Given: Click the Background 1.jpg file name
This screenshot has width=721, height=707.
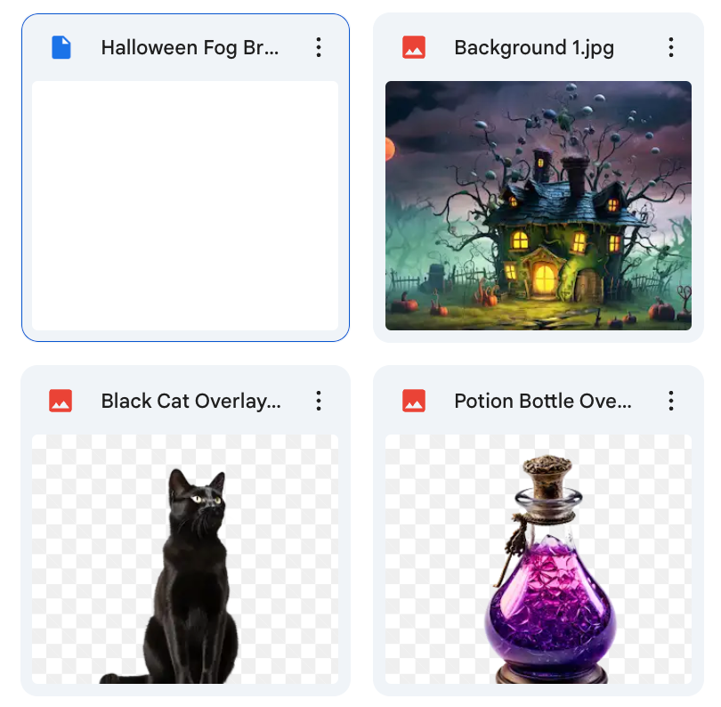Looking at the screenshot, I should (534, 48).
